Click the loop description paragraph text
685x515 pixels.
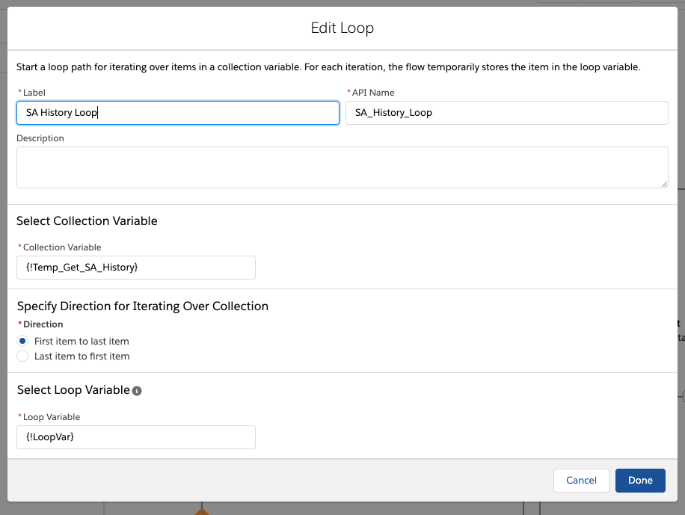click(x=328, y=67)
